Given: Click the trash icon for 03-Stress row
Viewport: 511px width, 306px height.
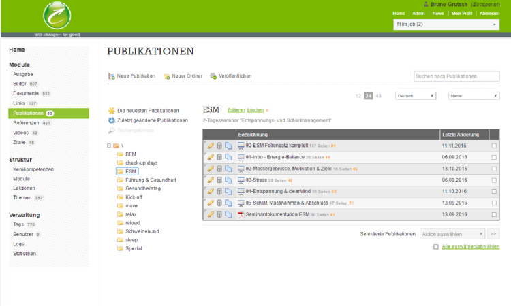Looking at the screenshot, I should click(219, 180).
